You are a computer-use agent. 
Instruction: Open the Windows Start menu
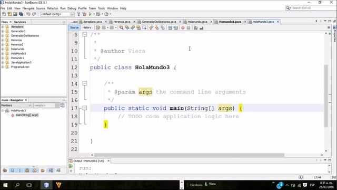(5, 185)
